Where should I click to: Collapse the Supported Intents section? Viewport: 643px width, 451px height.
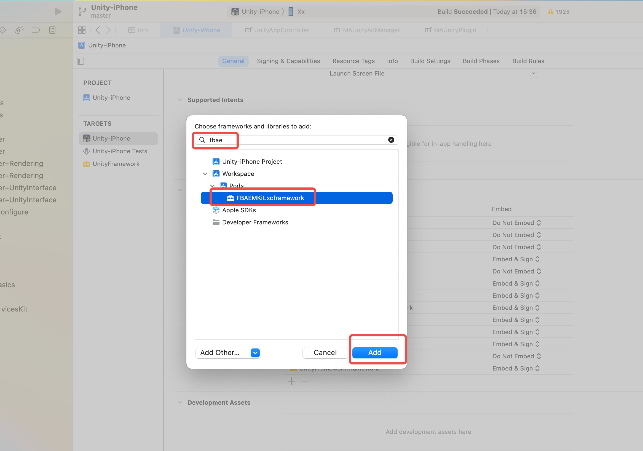[180, 100]
